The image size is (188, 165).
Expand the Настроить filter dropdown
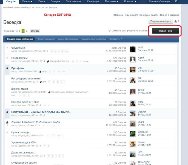click(x=116, y=39)
